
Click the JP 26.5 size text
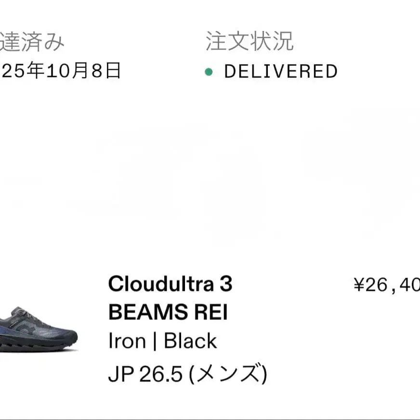pyautogui.click(x=145, y=374)
